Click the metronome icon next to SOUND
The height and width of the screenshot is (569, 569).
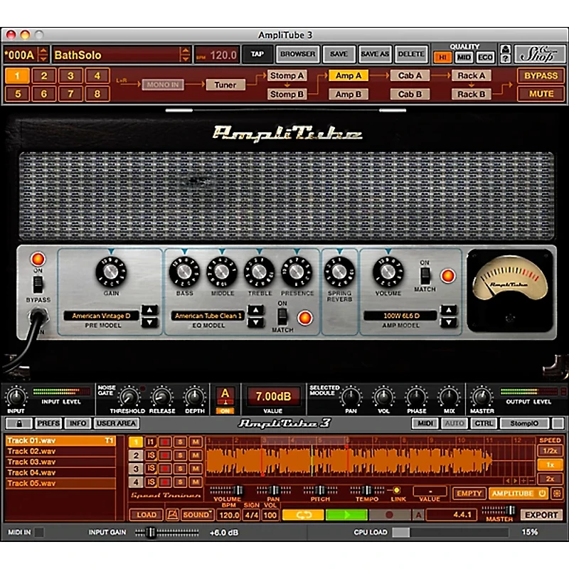coord(174,514)
